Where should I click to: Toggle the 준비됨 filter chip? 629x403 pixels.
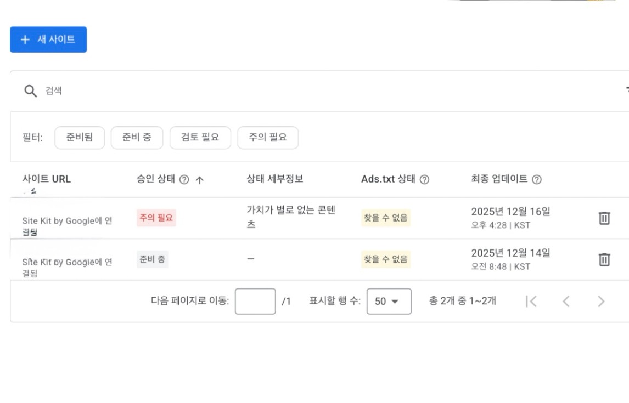[80, 138]
